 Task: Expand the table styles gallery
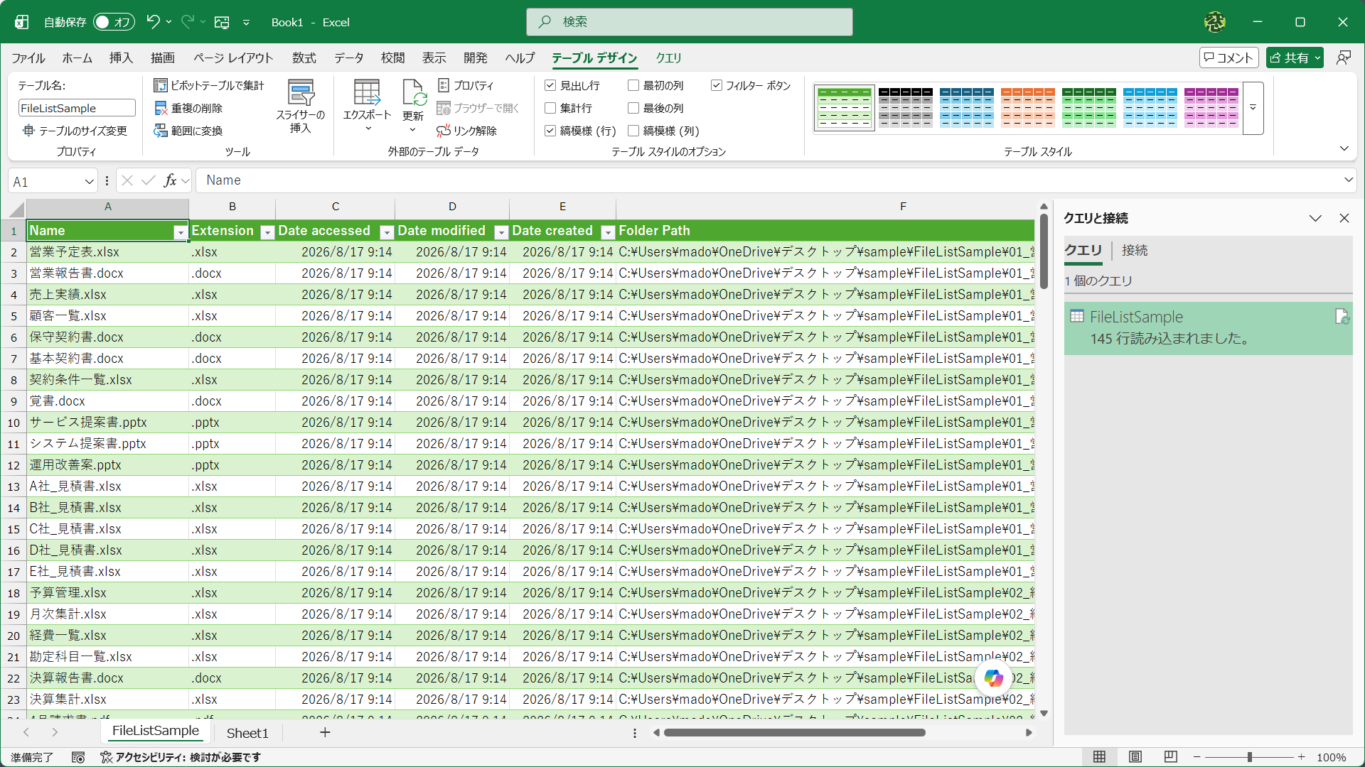[1253, 108]
